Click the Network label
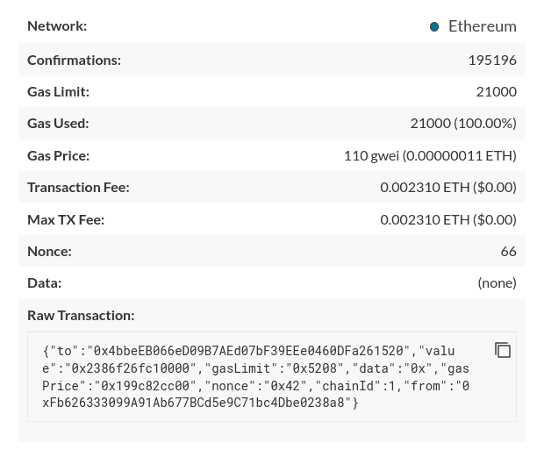 tap(57, 25)
